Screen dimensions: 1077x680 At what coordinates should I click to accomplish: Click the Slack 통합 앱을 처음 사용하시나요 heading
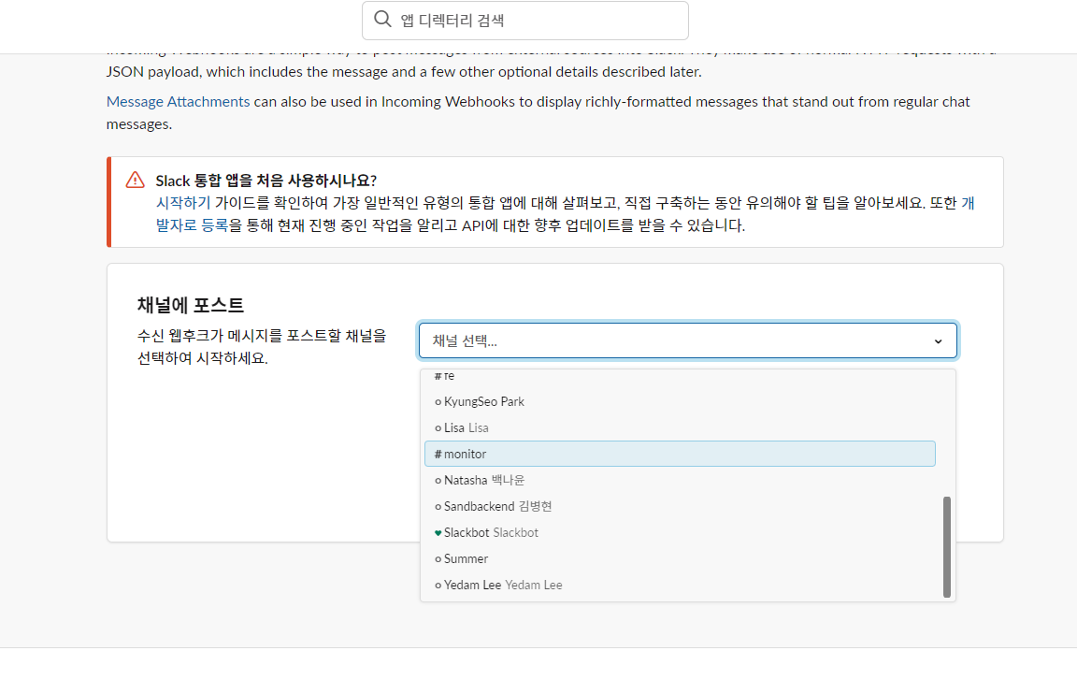pyautogui.click(x=266, y=181)
